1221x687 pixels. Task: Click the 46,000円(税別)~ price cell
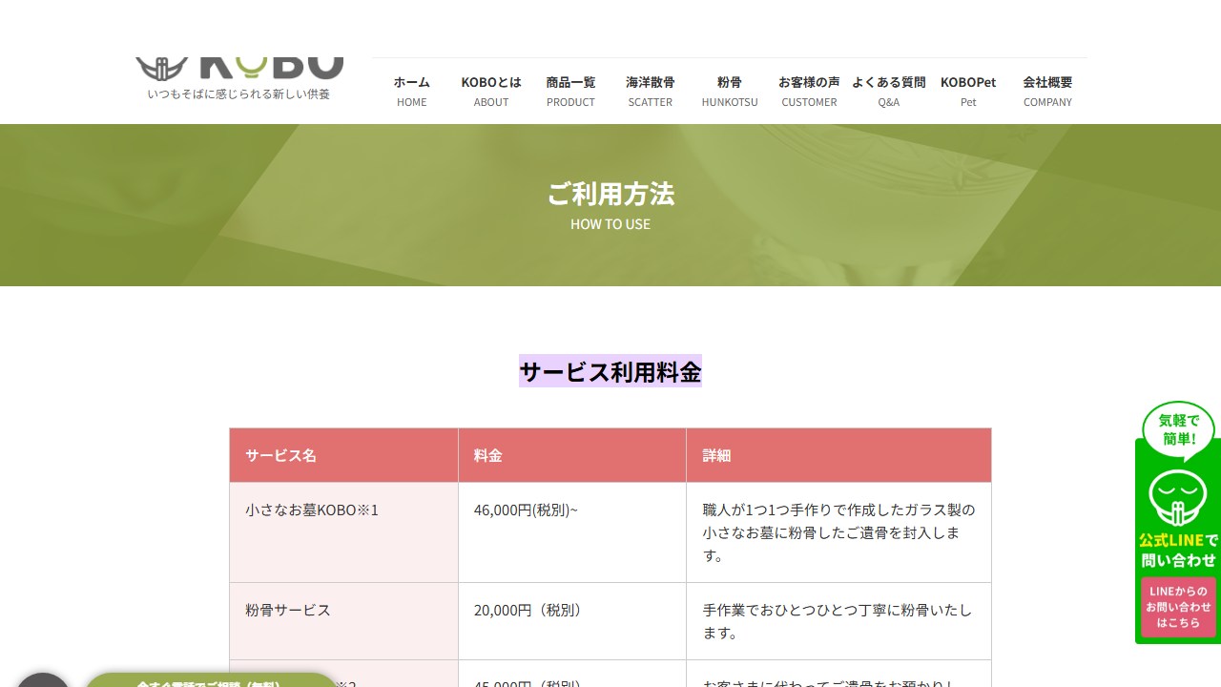(x=571, y=532)
